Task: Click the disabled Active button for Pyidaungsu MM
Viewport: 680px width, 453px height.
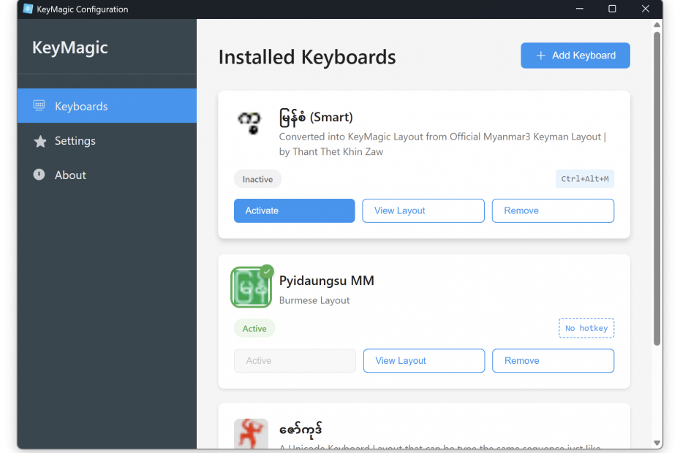Action: pos(295,361)
